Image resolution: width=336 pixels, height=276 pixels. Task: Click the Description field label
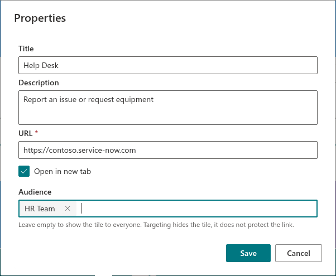click(39, 83)
